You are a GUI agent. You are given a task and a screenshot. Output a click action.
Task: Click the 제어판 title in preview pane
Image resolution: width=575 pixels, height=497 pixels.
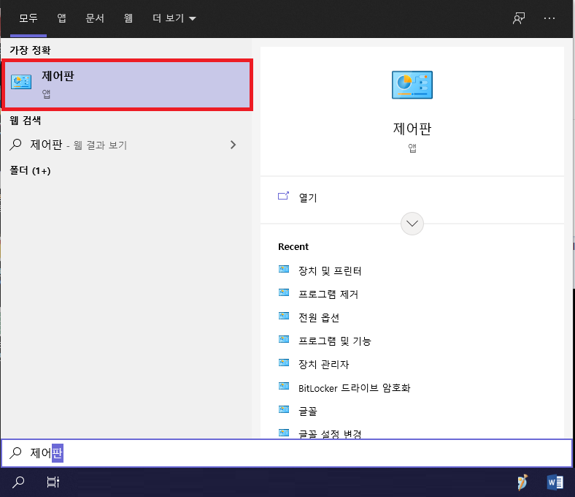412,129
